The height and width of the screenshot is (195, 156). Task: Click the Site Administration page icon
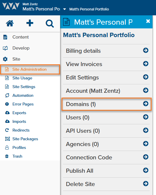coord(7,69)
